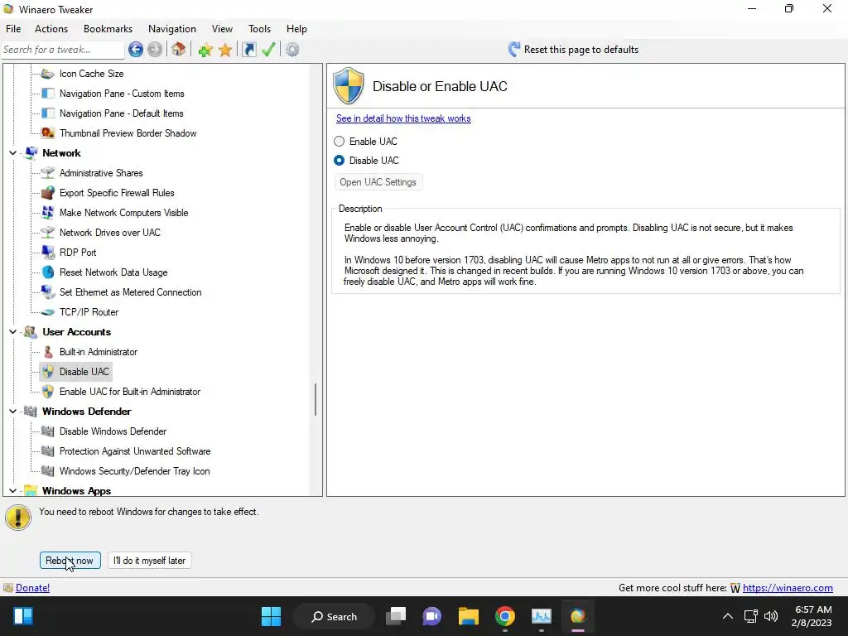Select Navigation Pane - Custom Items entry
The width and height of the screenshot is (848, 636).
pyautogui.click(x=122, y=94)
